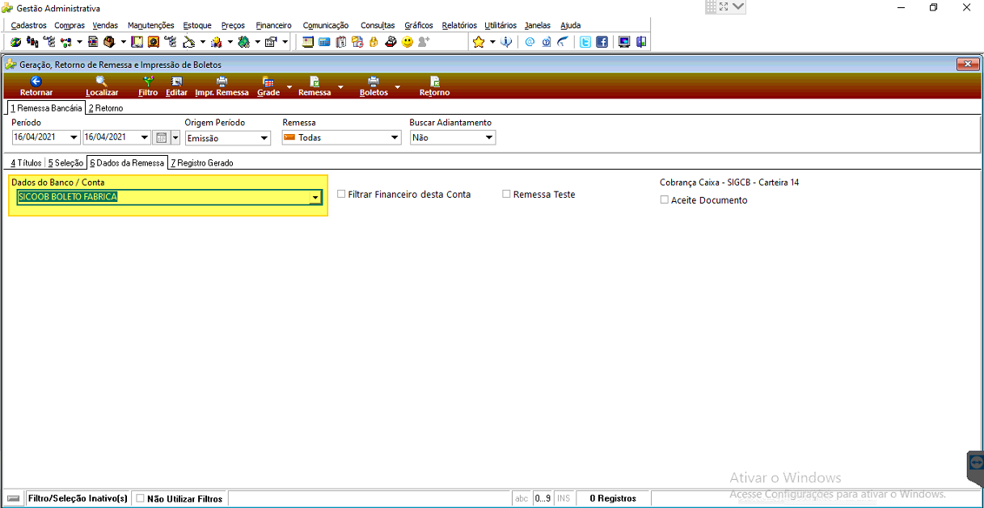Click the Impr. Remessa printer icon
The width and height of the screenshot is (984, 508).
(x=222, y=81)
